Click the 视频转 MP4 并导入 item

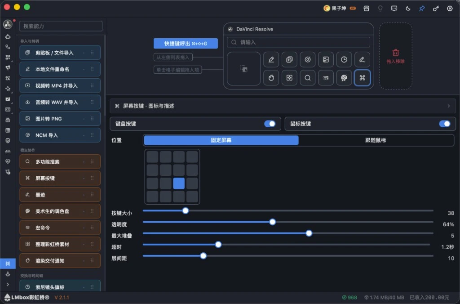coord(60,85)
